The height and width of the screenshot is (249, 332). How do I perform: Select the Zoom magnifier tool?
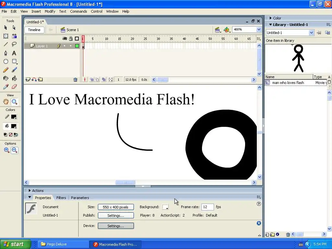[x=14, y=102]
